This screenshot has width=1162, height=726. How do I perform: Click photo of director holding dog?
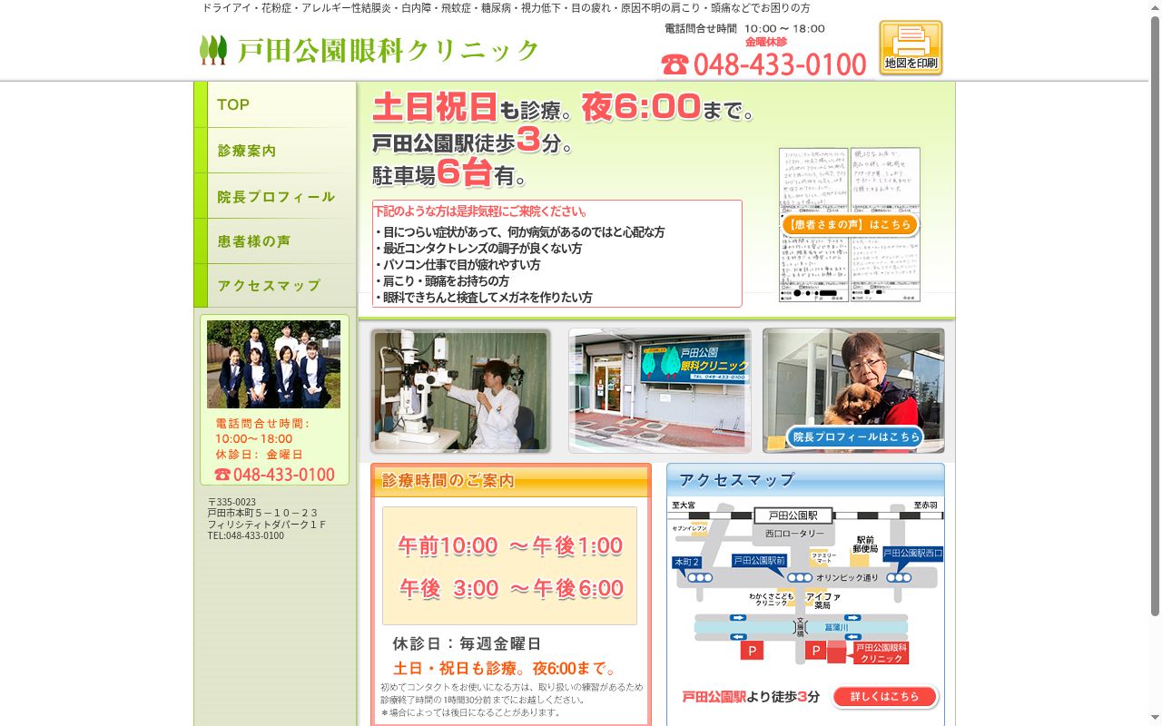(853, 391)
